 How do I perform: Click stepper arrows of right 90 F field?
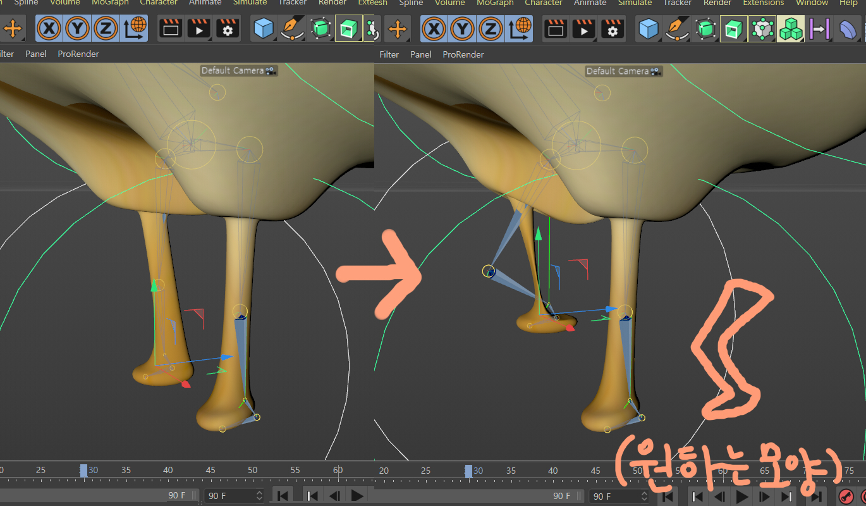(644, 497)
